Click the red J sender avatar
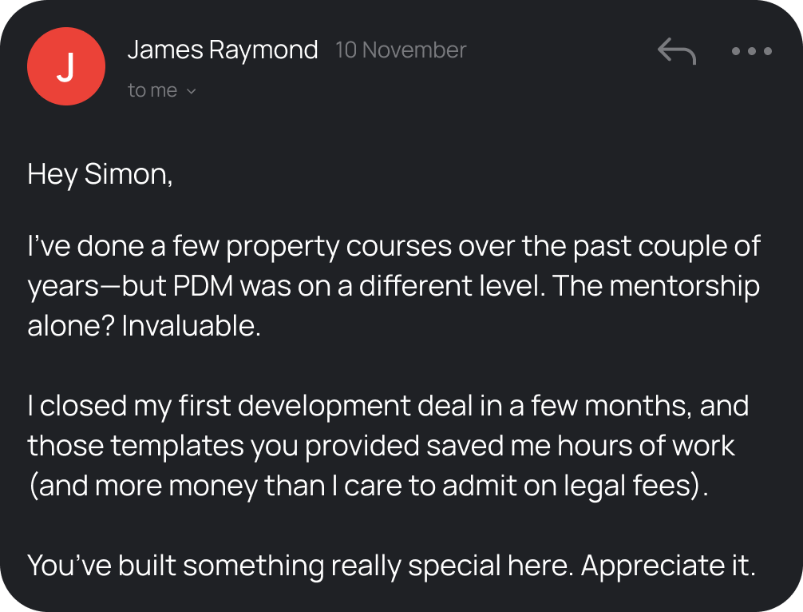 (65, 66)
